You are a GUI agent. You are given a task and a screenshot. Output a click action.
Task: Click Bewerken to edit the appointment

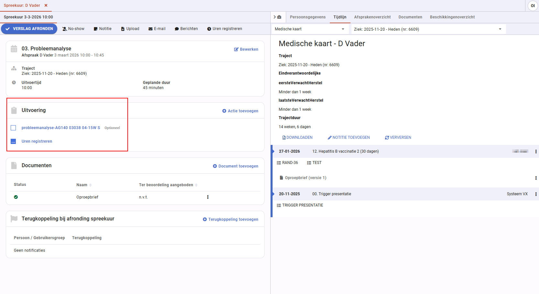click(x=246, y=49)
